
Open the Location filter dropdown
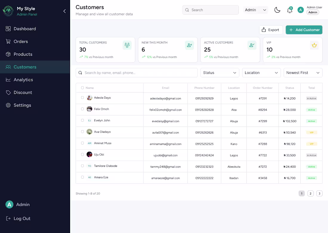click(x=261, y=73)
